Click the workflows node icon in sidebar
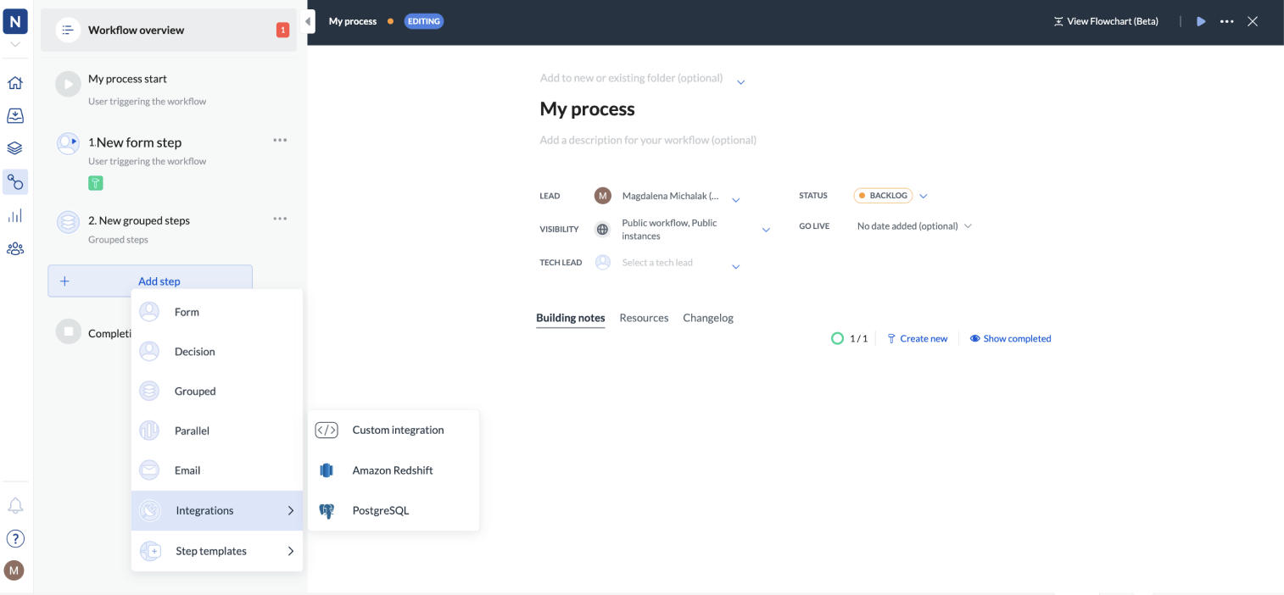This screenshot has width=1284, height=595. pos(15,181)
